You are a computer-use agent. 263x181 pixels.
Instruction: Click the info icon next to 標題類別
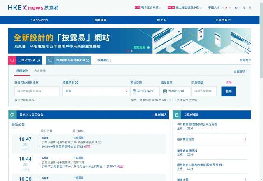pyautogui.click(x=76, y=82)
